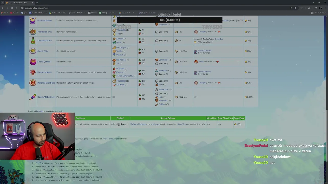Click the page vertical scrollbar thumb

tap(327, 135)
